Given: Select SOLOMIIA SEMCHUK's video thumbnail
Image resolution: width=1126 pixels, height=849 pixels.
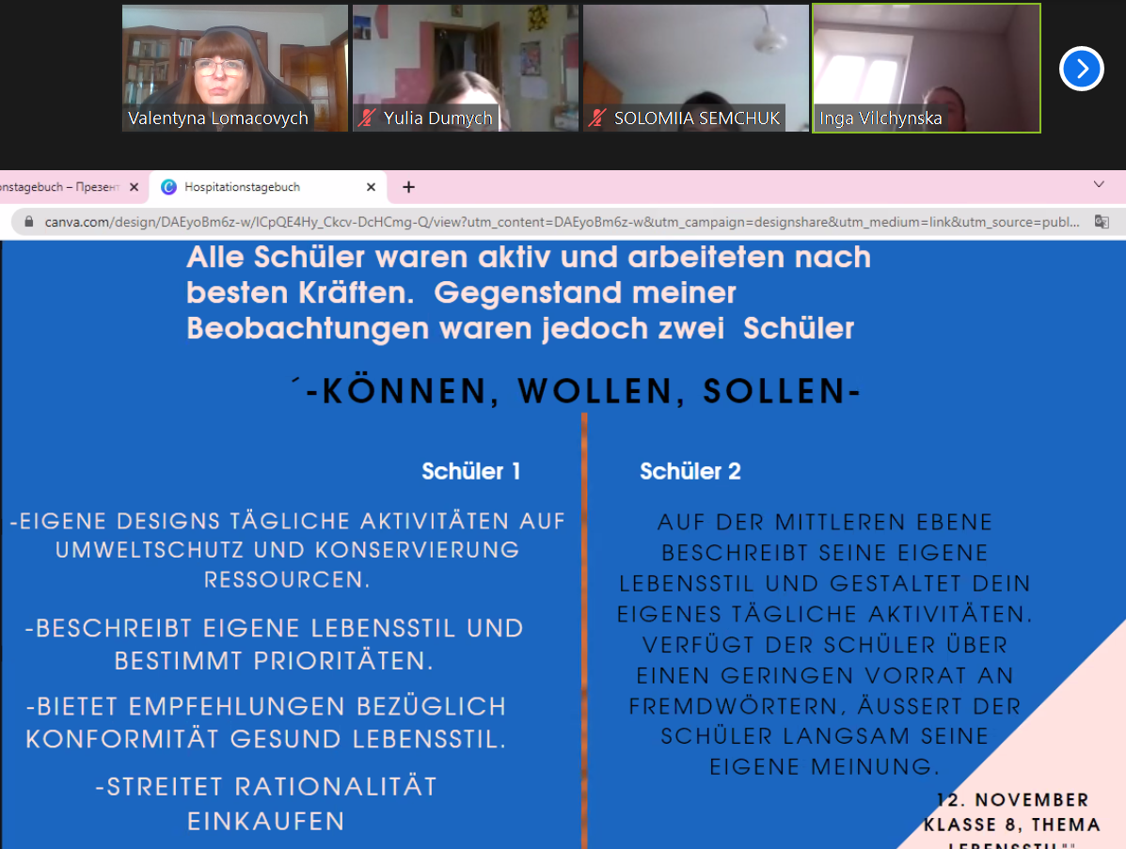Looking at the screenshot, I should click(696, 69).
